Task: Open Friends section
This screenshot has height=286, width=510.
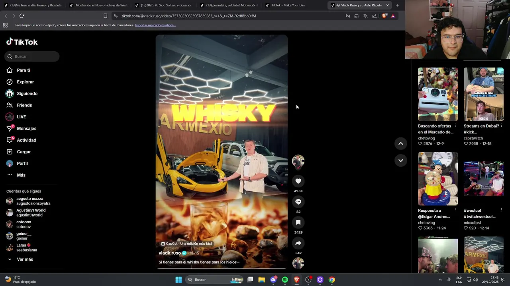Action: (19, 105)
